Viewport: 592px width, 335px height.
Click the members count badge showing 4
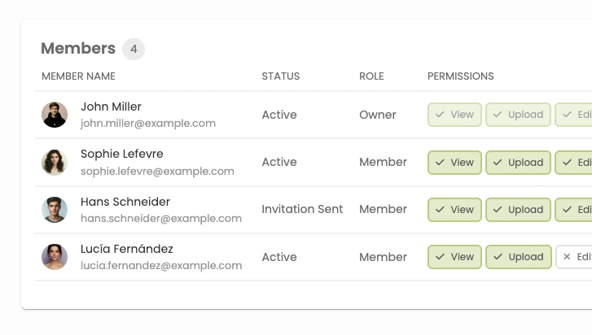(x=134, y=49)
